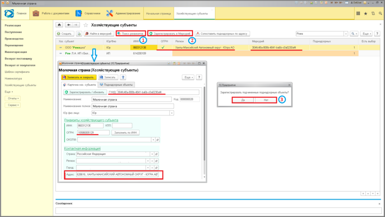
Task: Go forward with the right arrow
Action: [x=76, y=25]
